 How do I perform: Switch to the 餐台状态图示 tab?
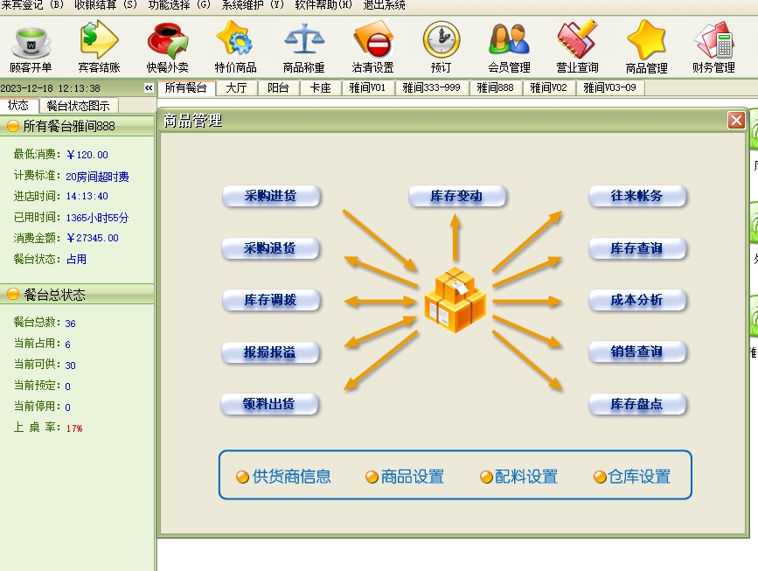(78, 106)
